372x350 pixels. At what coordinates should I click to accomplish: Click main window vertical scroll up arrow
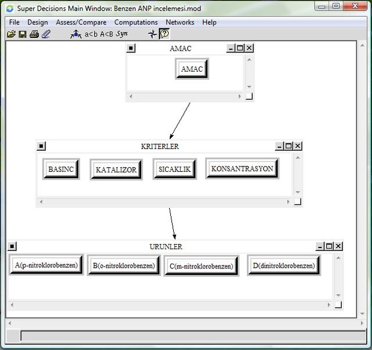(362, 45)
